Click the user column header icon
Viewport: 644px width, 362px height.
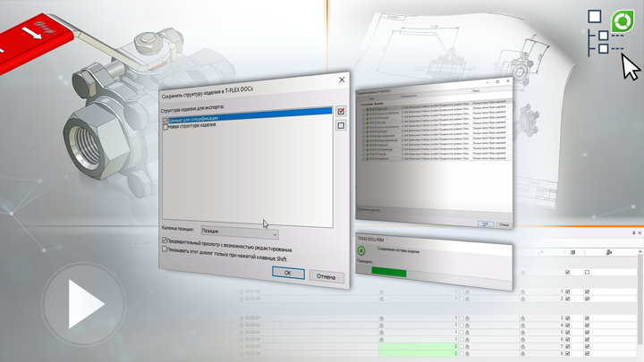(x=608, y=255)
